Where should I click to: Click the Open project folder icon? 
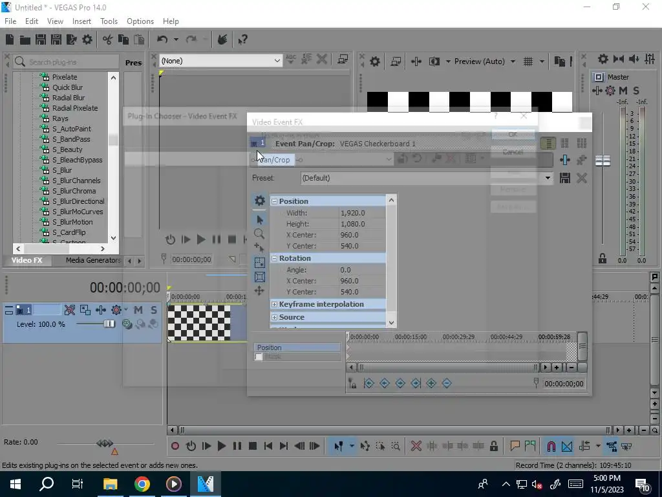tap(25, 39)
